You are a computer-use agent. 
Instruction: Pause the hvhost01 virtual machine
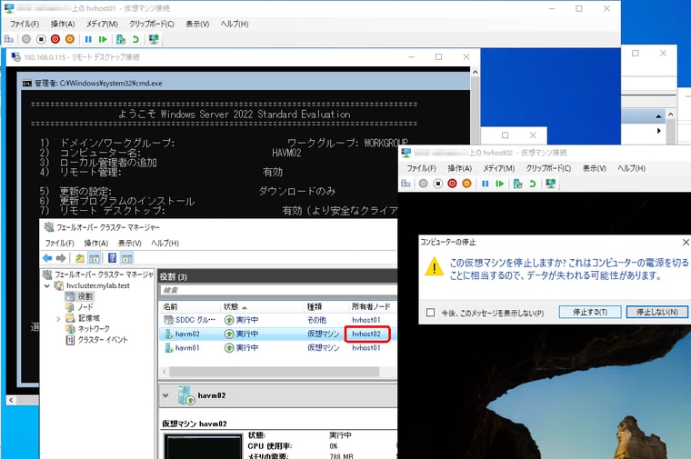[88, 39]
